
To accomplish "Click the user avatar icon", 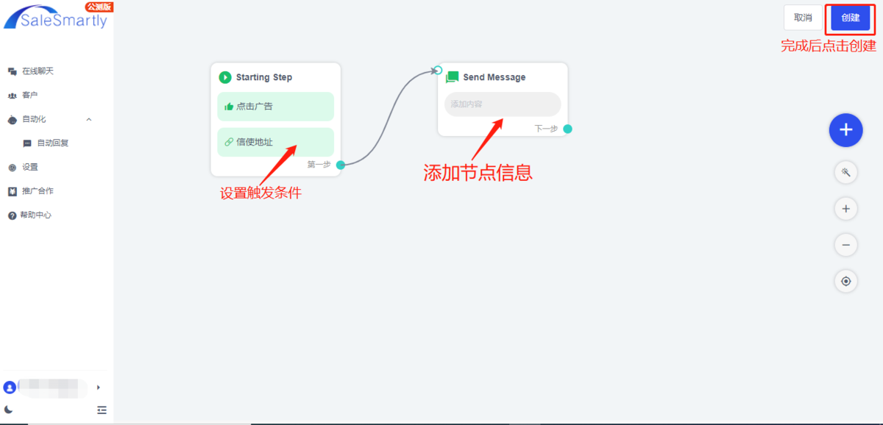I will click(x=9, y=387).
